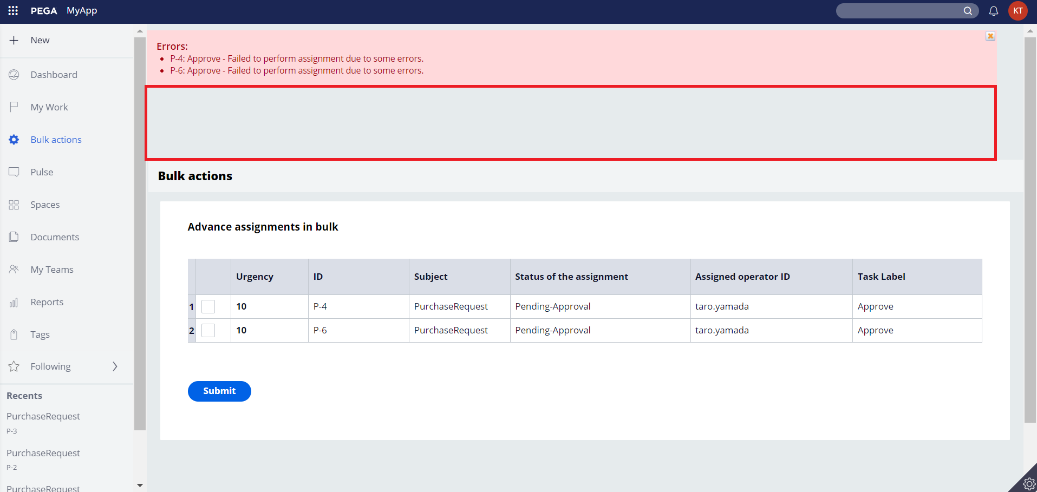Click P-4 Pending-Approval status cell
Screen dimensions: 1037x492
[x=600, y=306]
